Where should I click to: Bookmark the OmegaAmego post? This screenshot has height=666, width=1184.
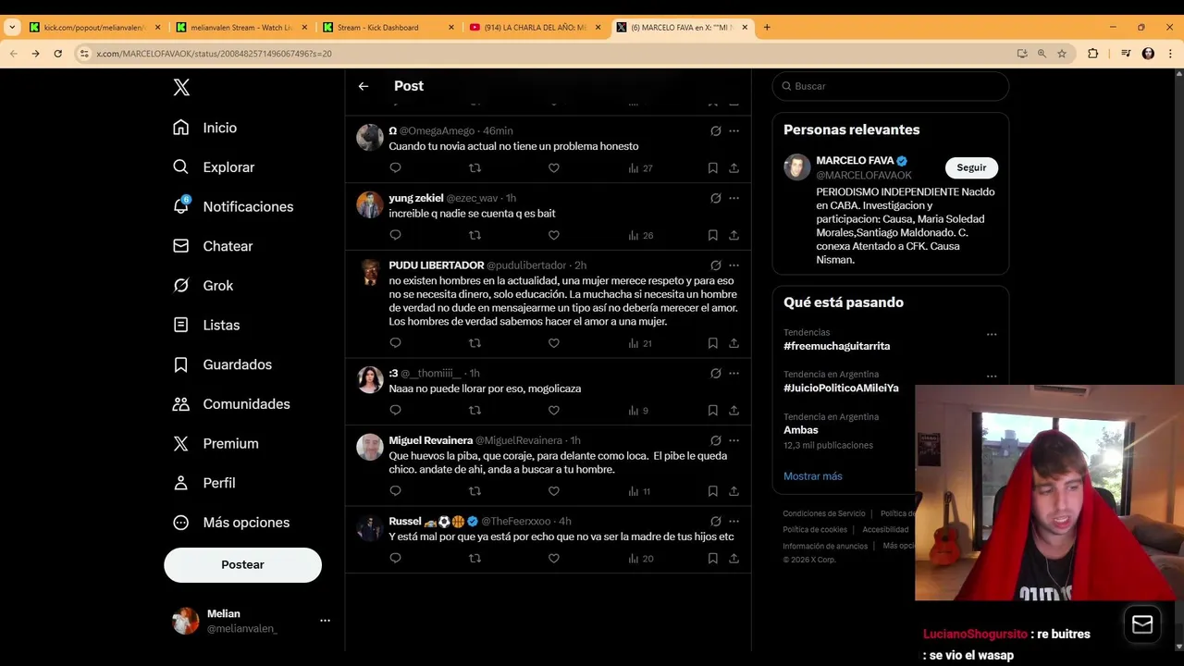pyautogui.click(x=713, y=167)
